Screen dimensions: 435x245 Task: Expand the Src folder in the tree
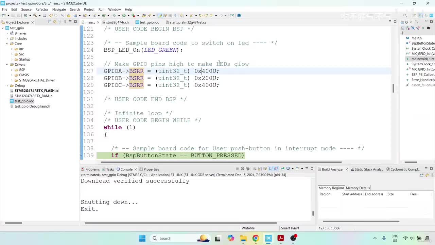pos(12,54)
